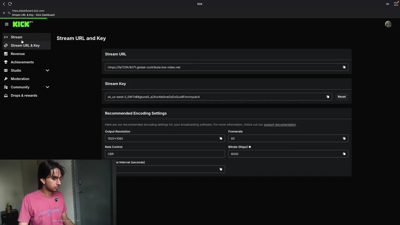Click the Bitrate field showing 8000
400x225 pixels.
click(x=288, y=154)
